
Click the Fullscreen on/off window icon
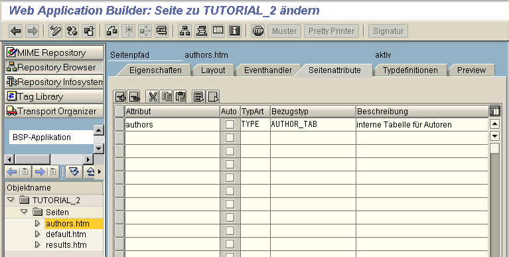click(x=218, y=31)
